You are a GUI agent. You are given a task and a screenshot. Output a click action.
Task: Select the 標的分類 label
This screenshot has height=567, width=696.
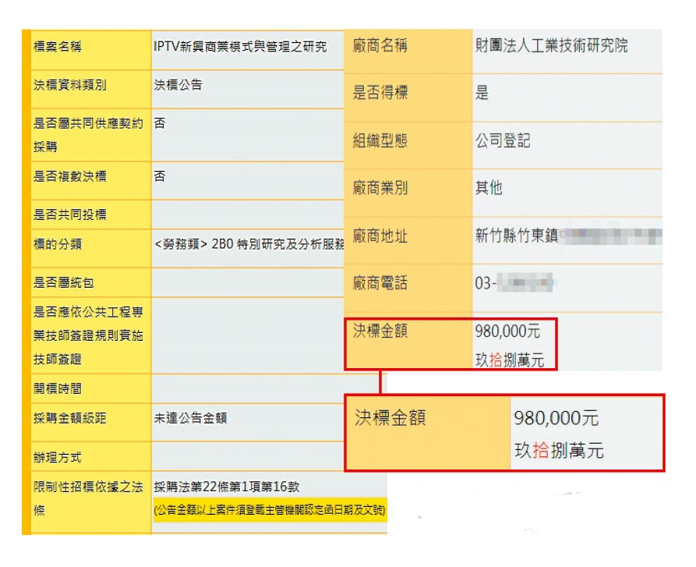click(58, 244)
